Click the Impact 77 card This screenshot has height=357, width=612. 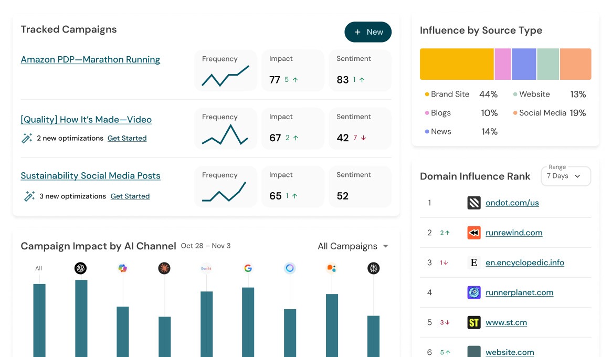[x=293, y=70]
